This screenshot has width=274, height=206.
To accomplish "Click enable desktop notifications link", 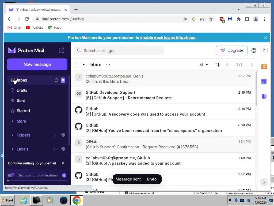I will point(168,38).
